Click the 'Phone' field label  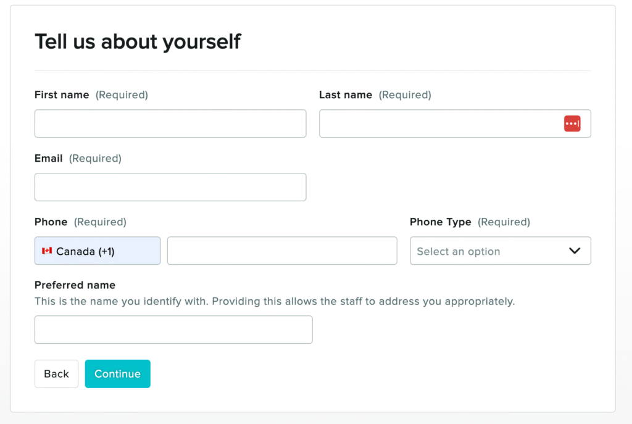(51, 222)
